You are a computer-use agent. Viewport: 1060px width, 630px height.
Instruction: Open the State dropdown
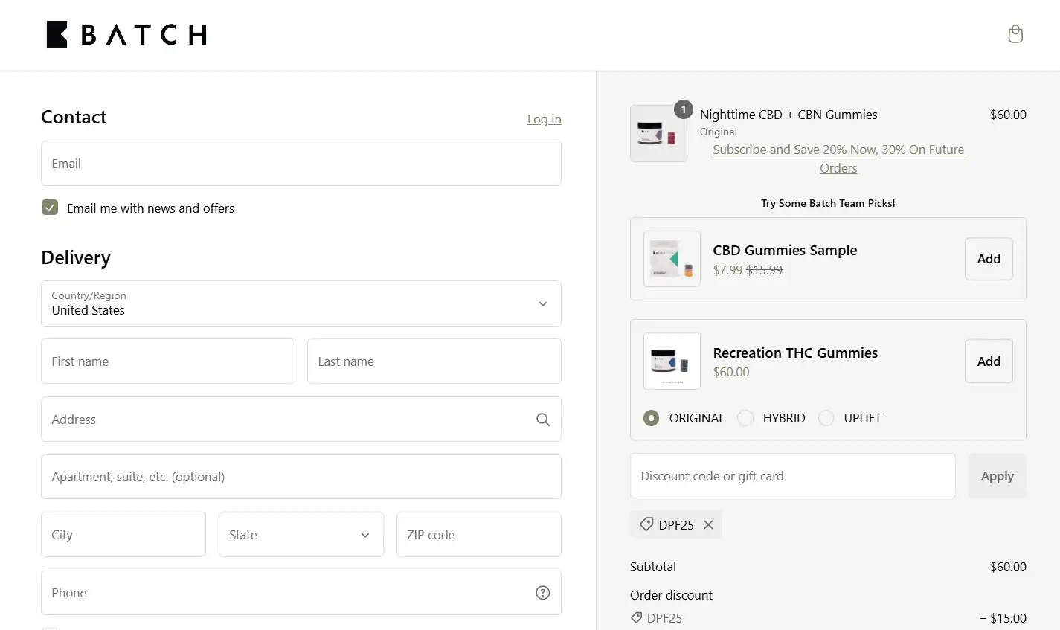[301, 534]
